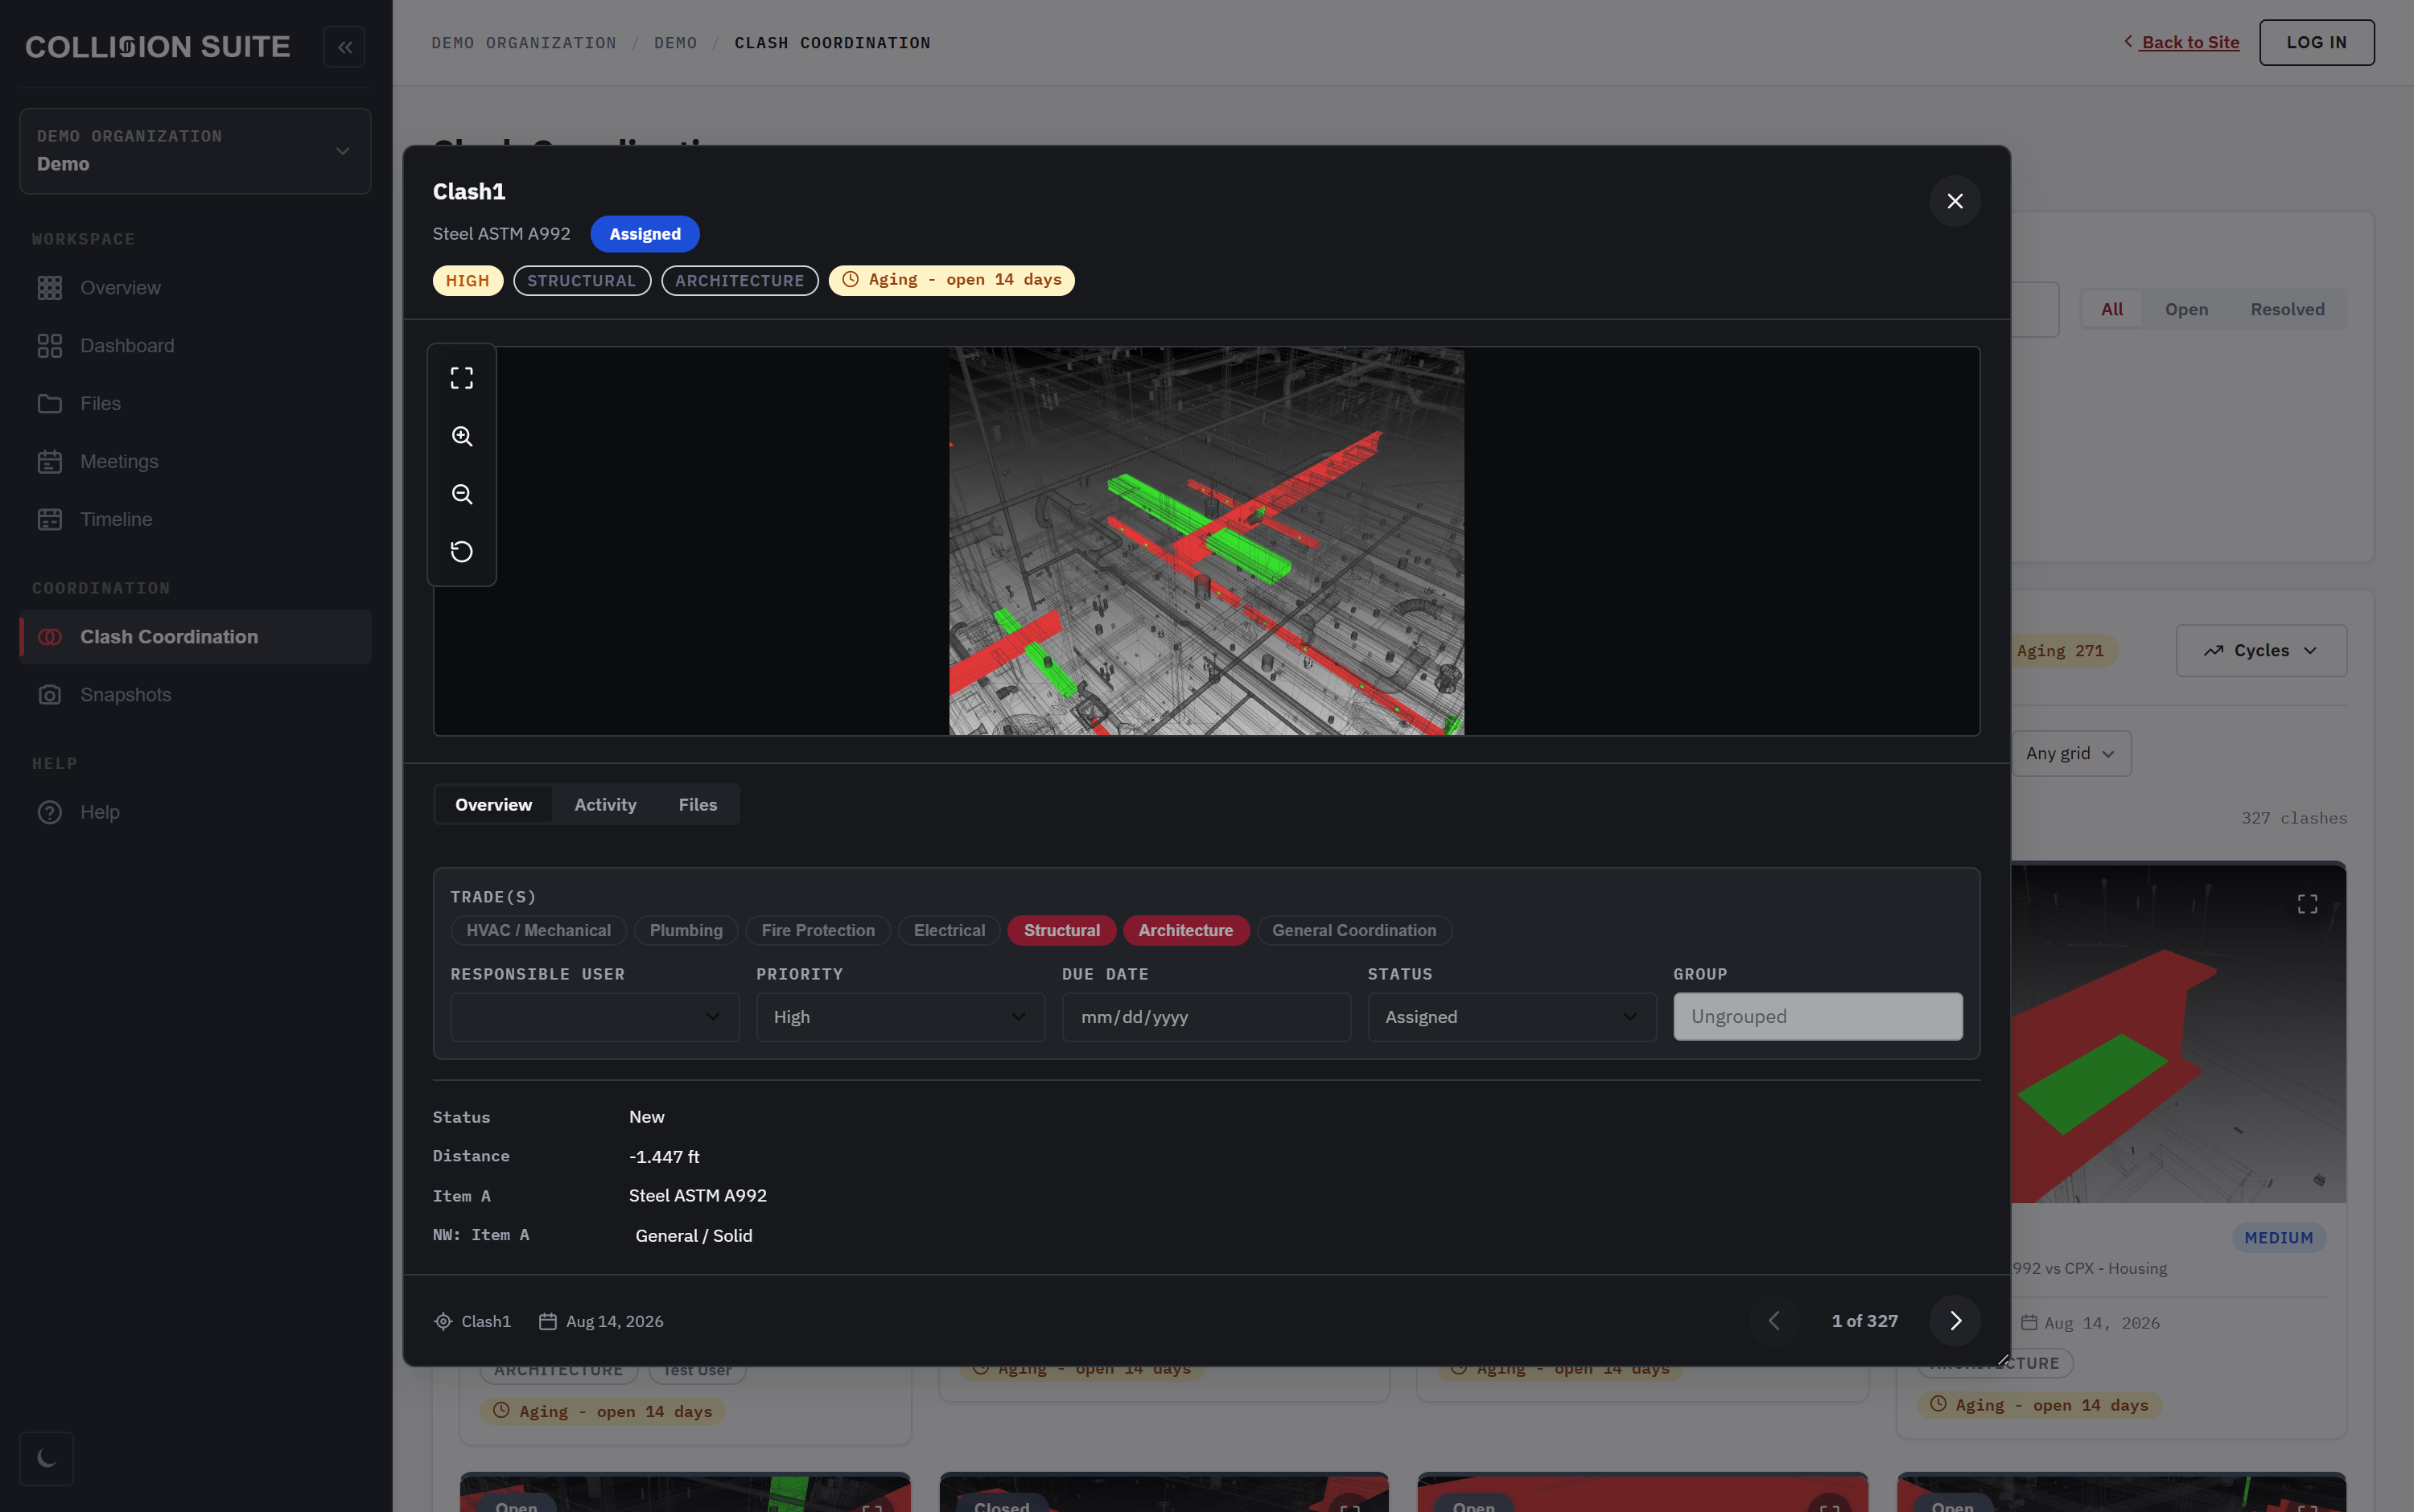Open the Cycles dropdown

tap(2261, 651)
